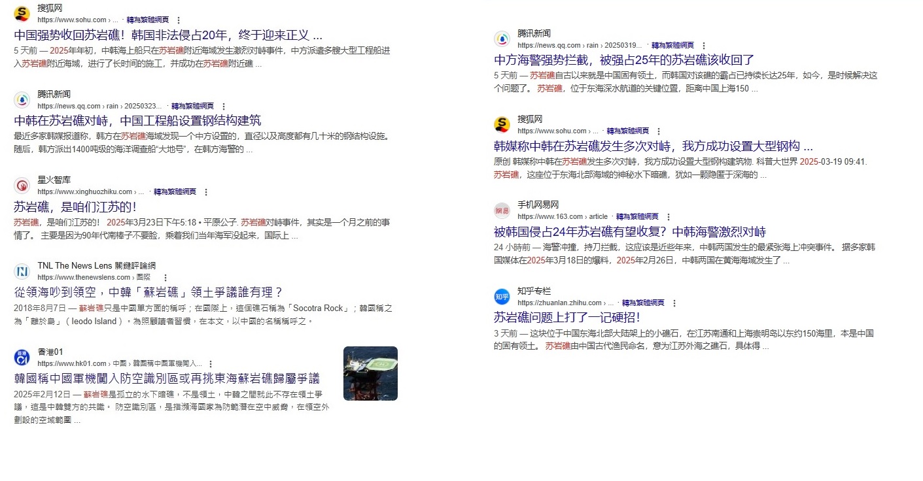Image resolution: width=923 pixels, height=481 pixels.
Task: Click the Sohu favicon beside the 韩媒称中韩 result
Action: click(502, 125)
